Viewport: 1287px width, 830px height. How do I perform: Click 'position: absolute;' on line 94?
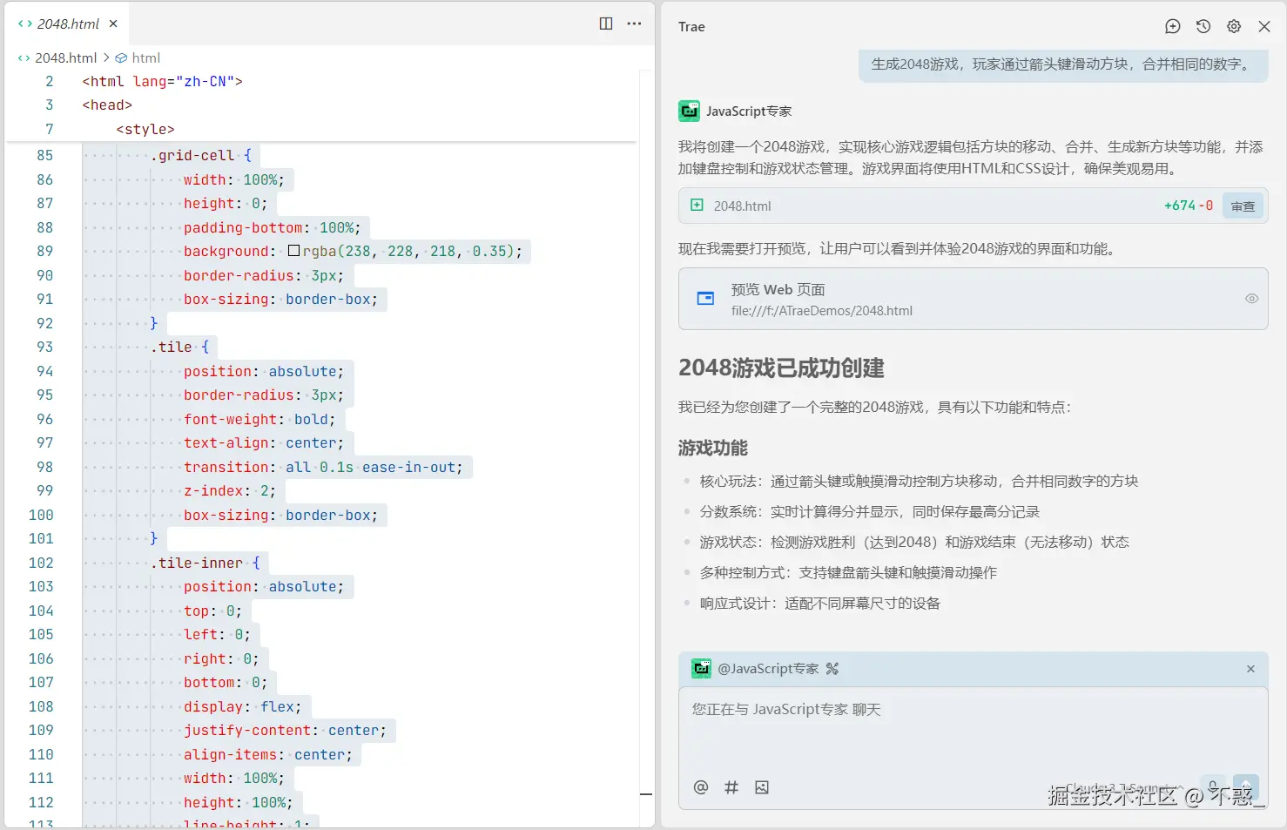[263, 371]
